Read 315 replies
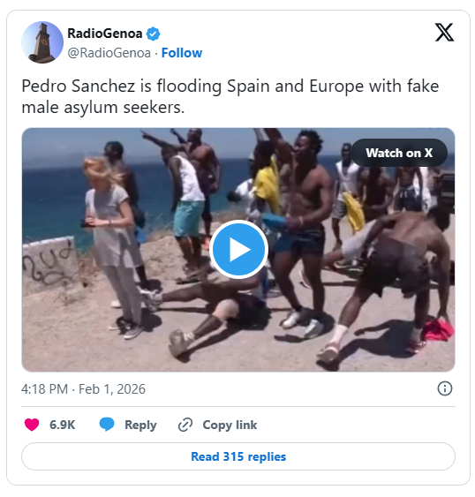This screenshot has height=497, width=475. tap(238, 456)
